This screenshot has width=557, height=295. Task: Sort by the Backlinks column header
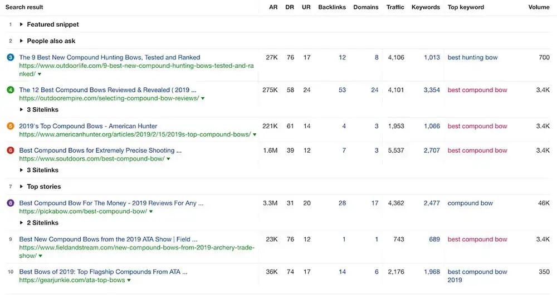332,7
